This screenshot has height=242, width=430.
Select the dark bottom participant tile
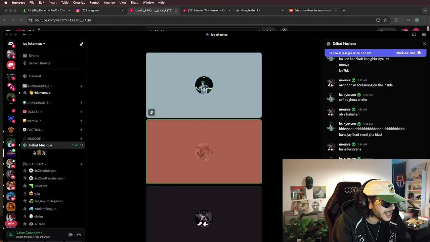point(204,214)
